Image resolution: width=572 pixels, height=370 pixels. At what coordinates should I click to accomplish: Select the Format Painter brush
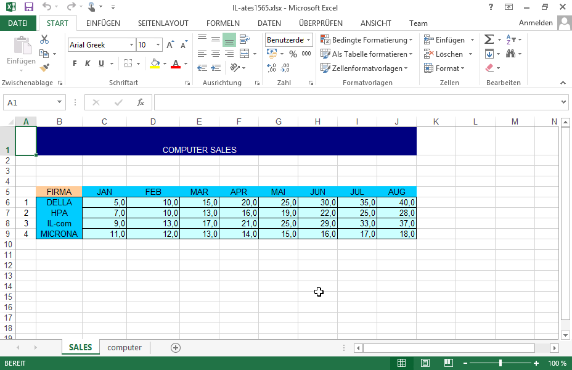pos(44,67)
